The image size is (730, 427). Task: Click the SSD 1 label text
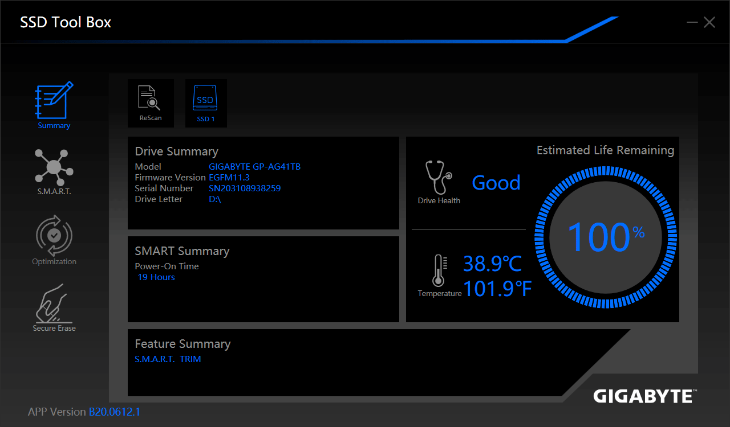tap(206, 120)
